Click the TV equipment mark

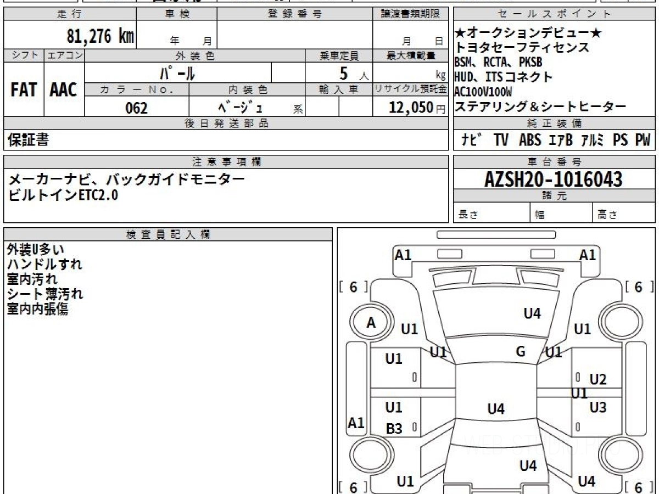(x=501, y=140)
